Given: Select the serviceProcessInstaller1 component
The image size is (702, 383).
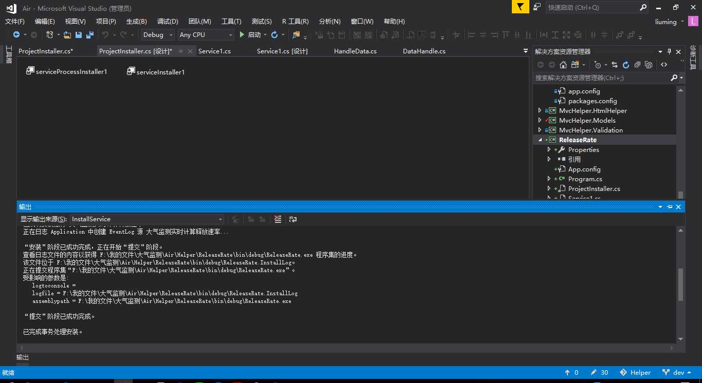Looking at the screenshot, I should pos(66,71).
